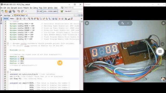Open the Refactor menu
This screenshot has height=93, width=166.
(26, 8)
